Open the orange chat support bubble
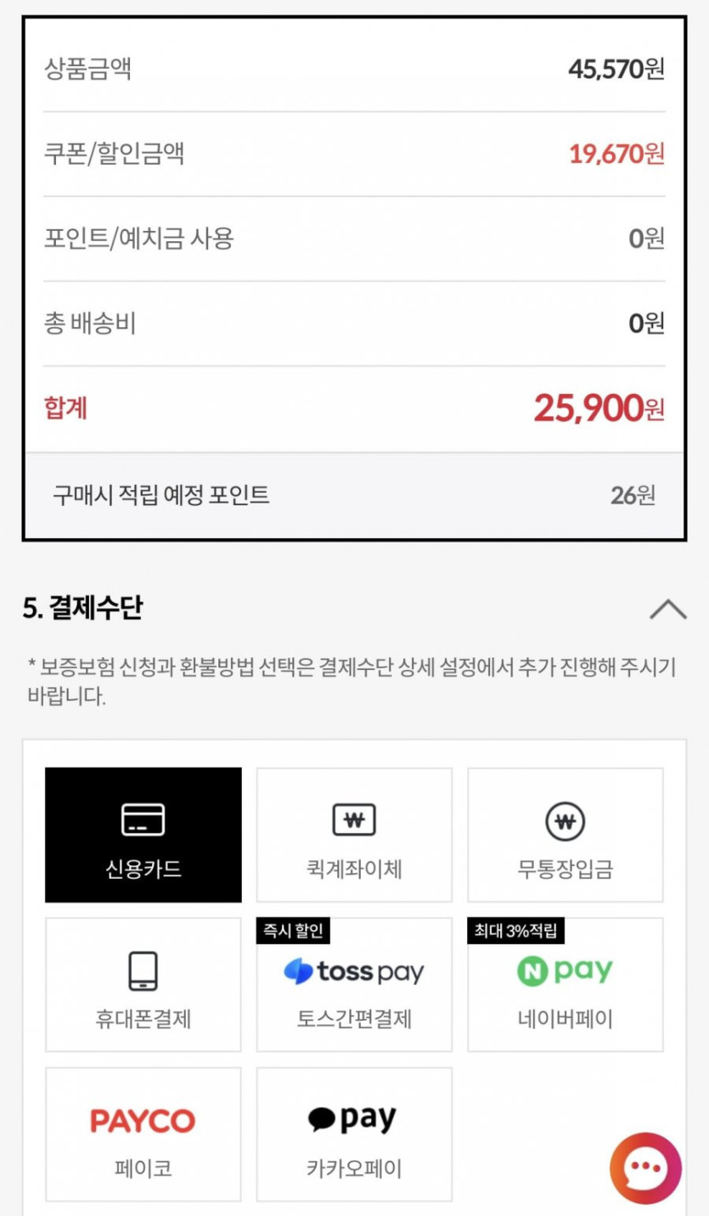The image size is (709, 1216). tap(645, 1168)
